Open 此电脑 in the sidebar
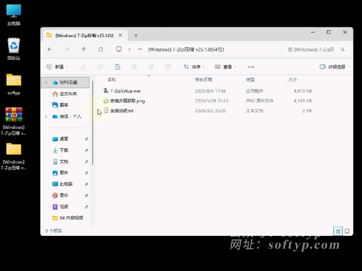The height and width of the screenshot is (271, 362). (x=63, y=184)
